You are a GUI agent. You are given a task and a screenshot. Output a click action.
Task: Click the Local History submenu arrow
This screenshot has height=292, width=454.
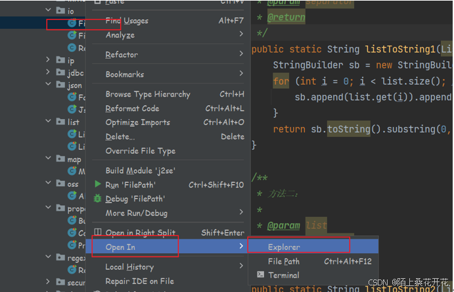[241, 266]
